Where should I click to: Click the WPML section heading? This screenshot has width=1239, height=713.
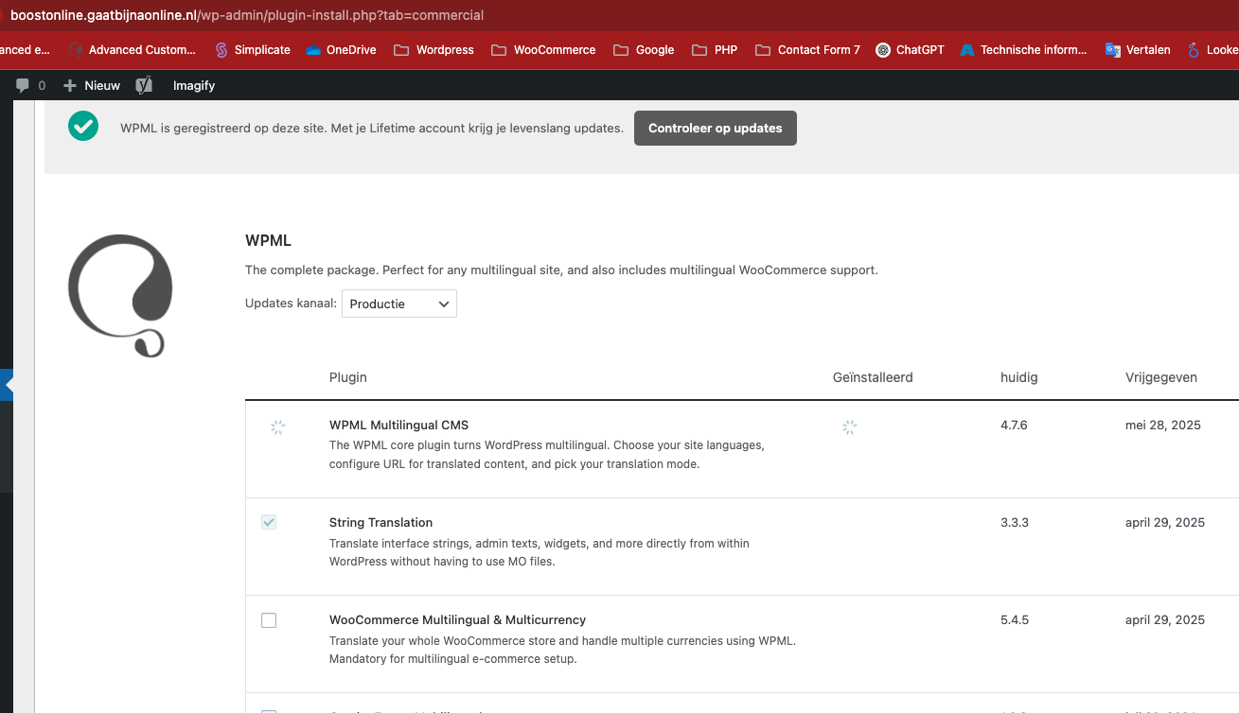tap(268, 240)
